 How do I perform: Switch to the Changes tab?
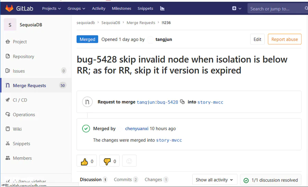[x=156, y=179]
